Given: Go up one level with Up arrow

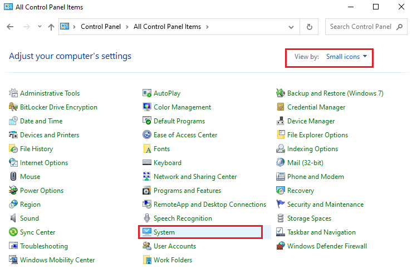Looking at the screenshot, I should tap(51, 27).
